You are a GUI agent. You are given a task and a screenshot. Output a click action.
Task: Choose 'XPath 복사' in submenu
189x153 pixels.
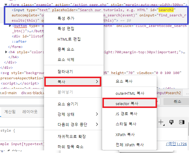129,135
